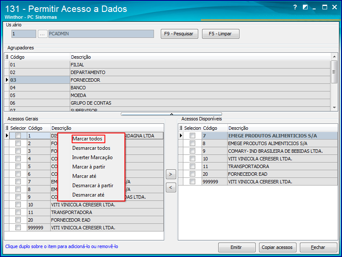Click the F5 - Limpar button

click(220, 34)
